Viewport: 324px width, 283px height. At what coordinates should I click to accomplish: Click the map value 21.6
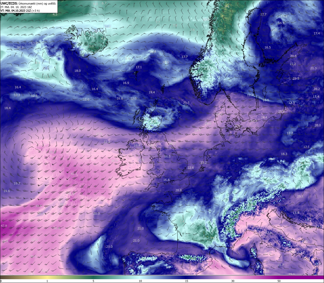click(293, 56)
